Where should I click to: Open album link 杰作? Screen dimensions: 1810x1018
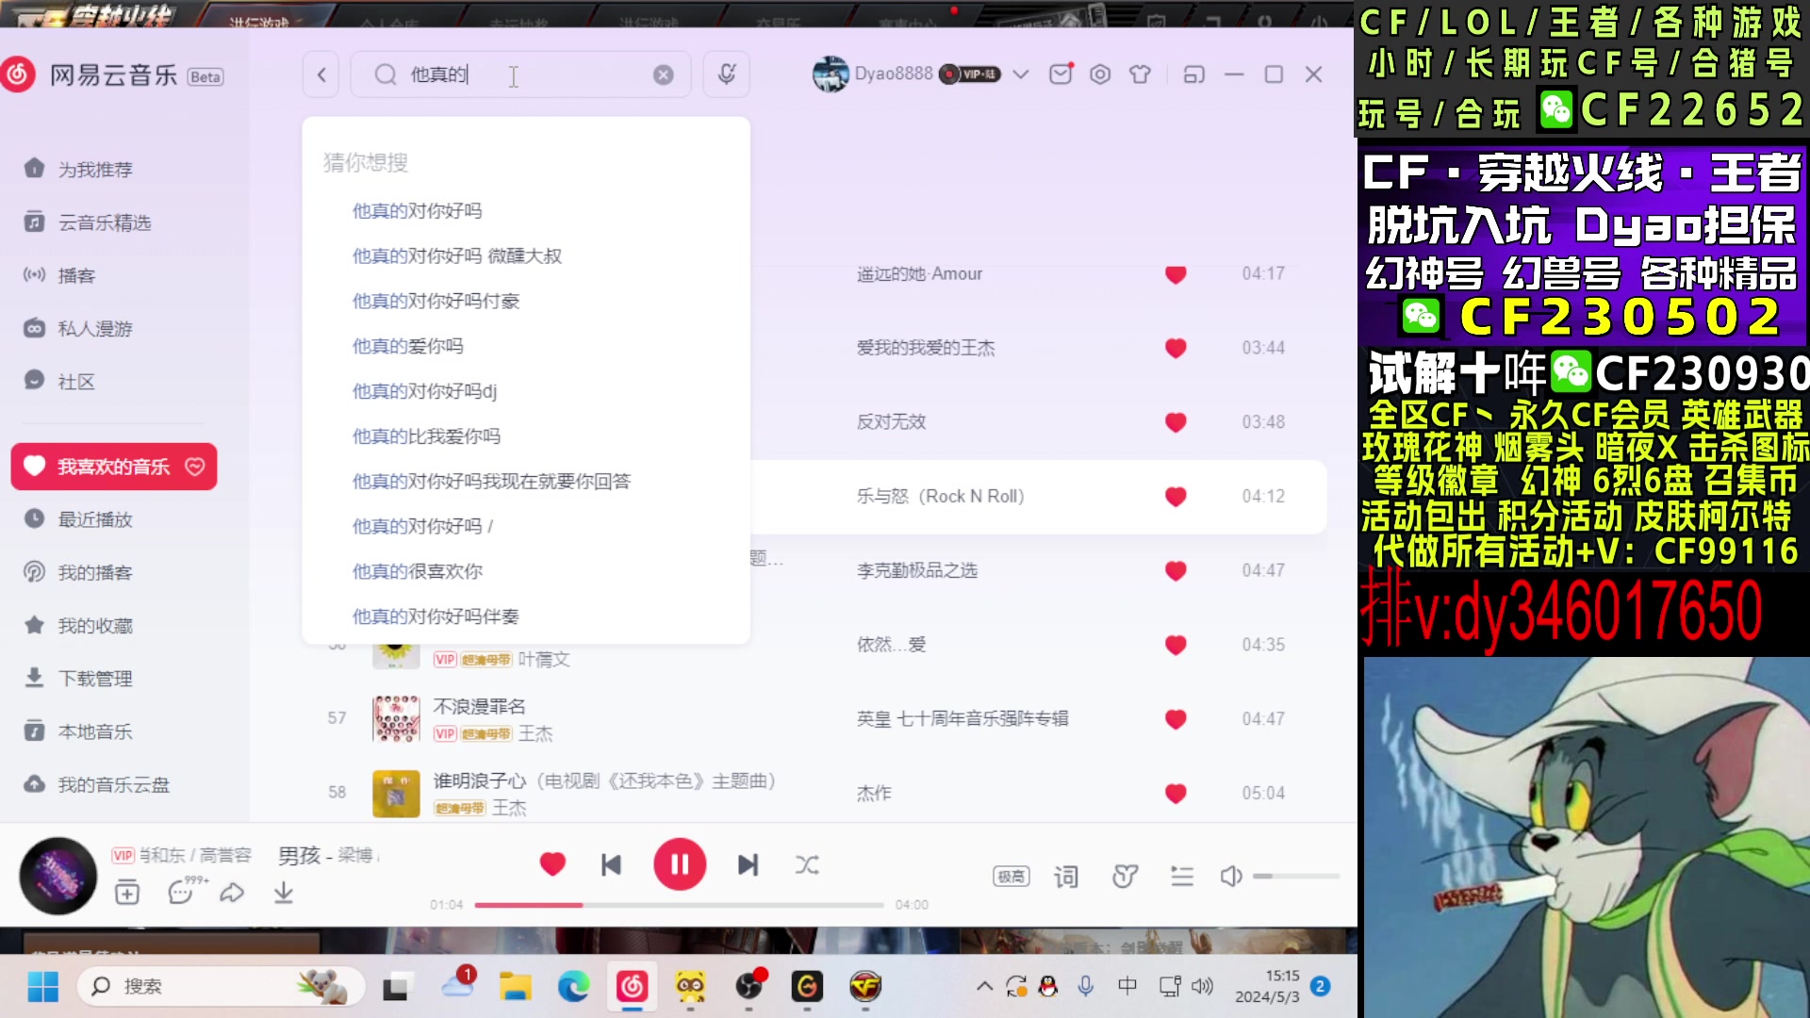point(874,794)
